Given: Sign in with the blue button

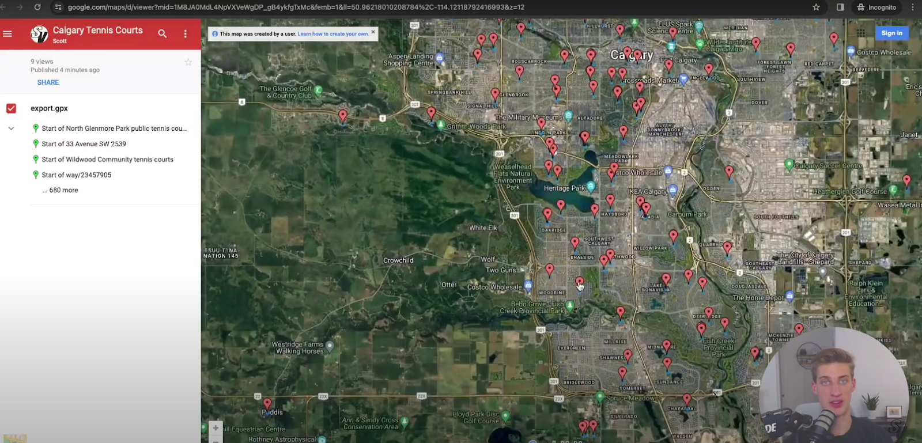Looking at the screenshot, I should click(x=891, y=33).
